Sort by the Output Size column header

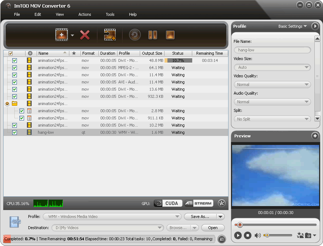[152, 53]
